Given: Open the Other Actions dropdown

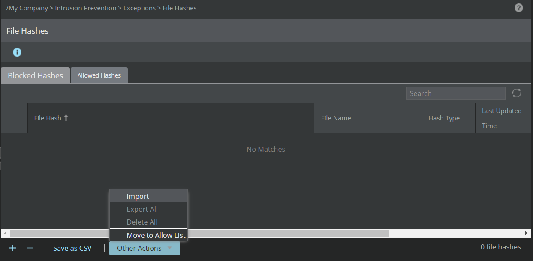Looking at the screenshot, I should [145, 248].
